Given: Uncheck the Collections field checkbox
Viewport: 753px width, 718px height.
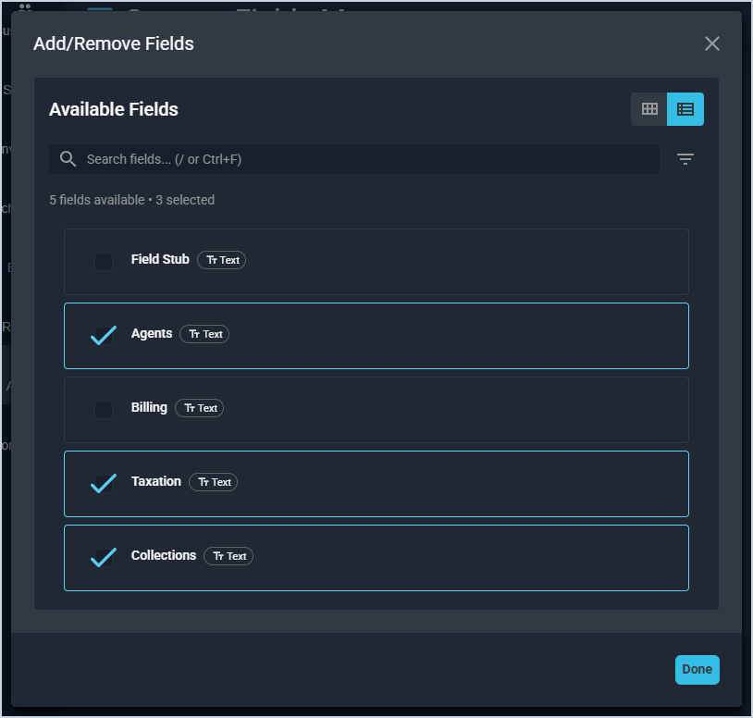Looking at the screenshot, I should tap(104, 557).
